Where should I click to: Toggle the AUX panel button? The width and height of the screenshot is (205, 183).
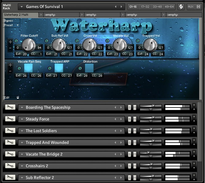click(x=191, y=6)
